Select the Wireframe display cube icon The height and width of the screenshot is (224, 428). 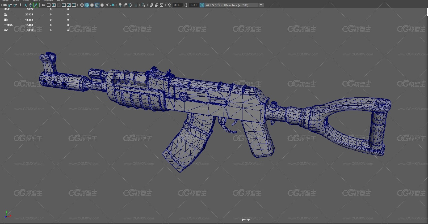[x=82, y=5]
